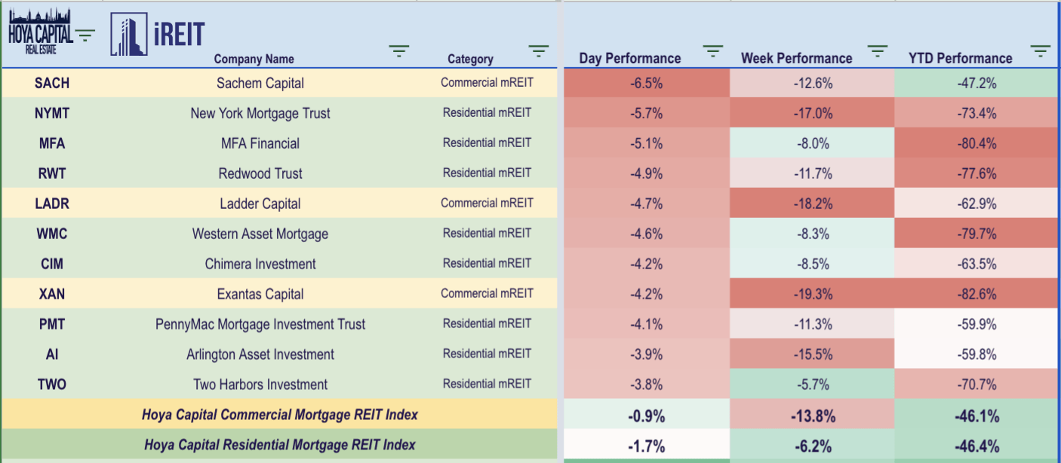1061x463 pixels.
Task: Click the Commercial mREIT category for Sachem
Action: click(487, 82)
